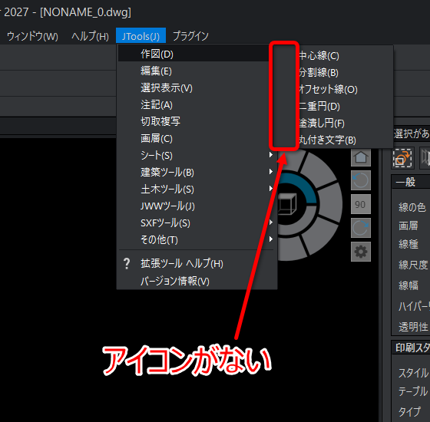Image resolution: width=430 pixels, height=422 pixels.
Task: Rotate view counter-clockwise with the arrow icon
Action: [361, 180]
